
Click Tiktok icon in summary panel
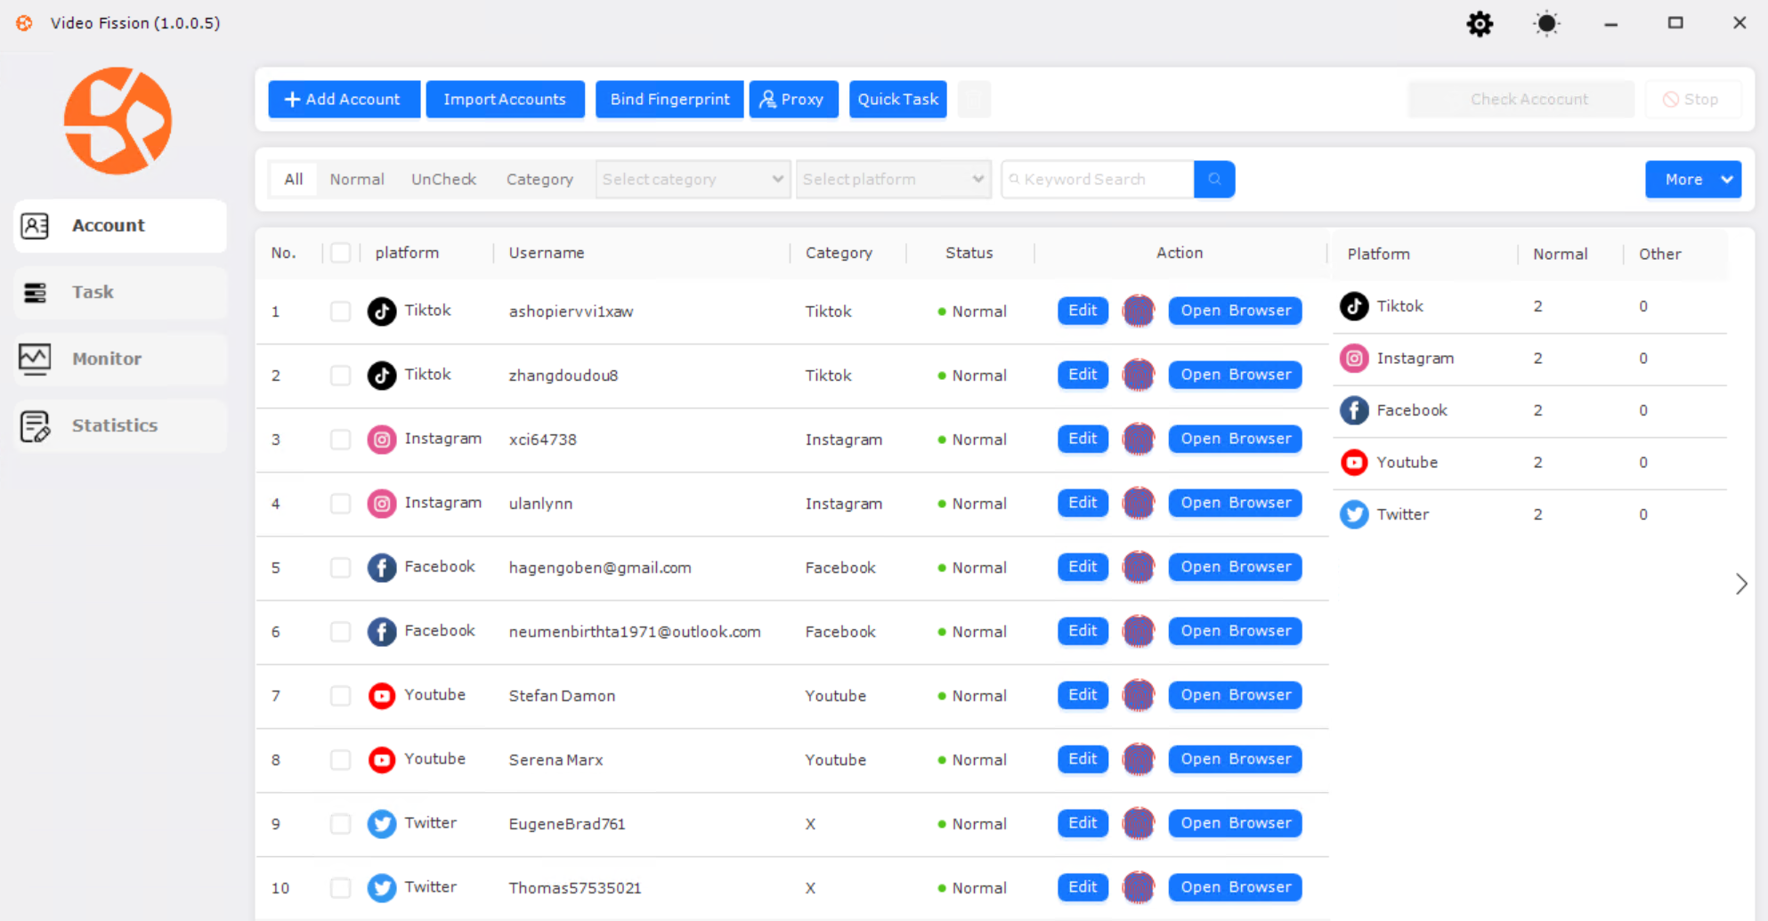click(1354, 306)
